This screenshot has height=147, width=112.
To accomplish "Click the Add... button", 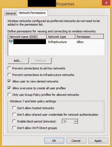I will click(18, 61).
